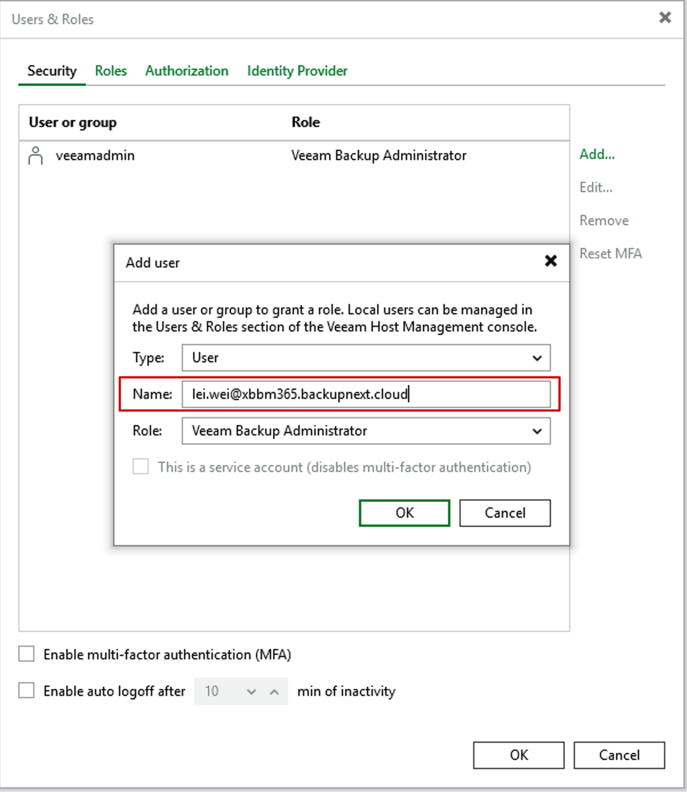Image resolution: width=687 pixels, height=792 pixels.
Task: Decrease inactivity minutes with down arrow
Action: pyautogui.click(x=251, y=691)
